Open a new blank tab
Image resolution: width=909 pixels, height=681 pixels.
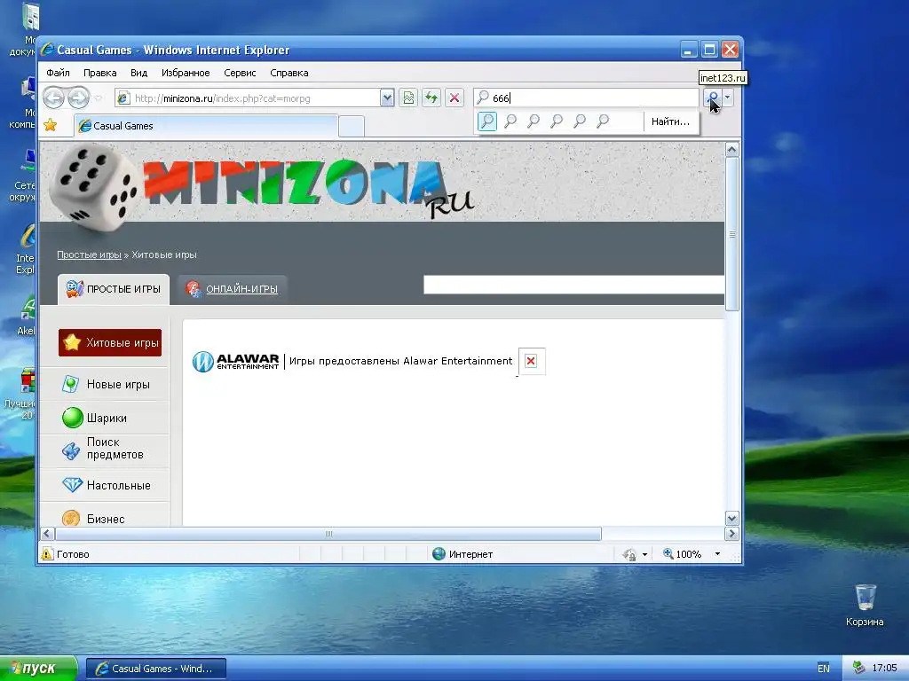[x=352, y=126]
